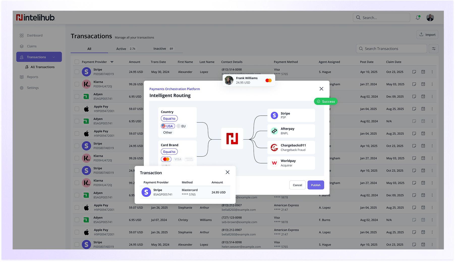Open calendar icon on Klarna Jan 27, 2024 first row
455x262 pixels.
(x=423, y=84)
